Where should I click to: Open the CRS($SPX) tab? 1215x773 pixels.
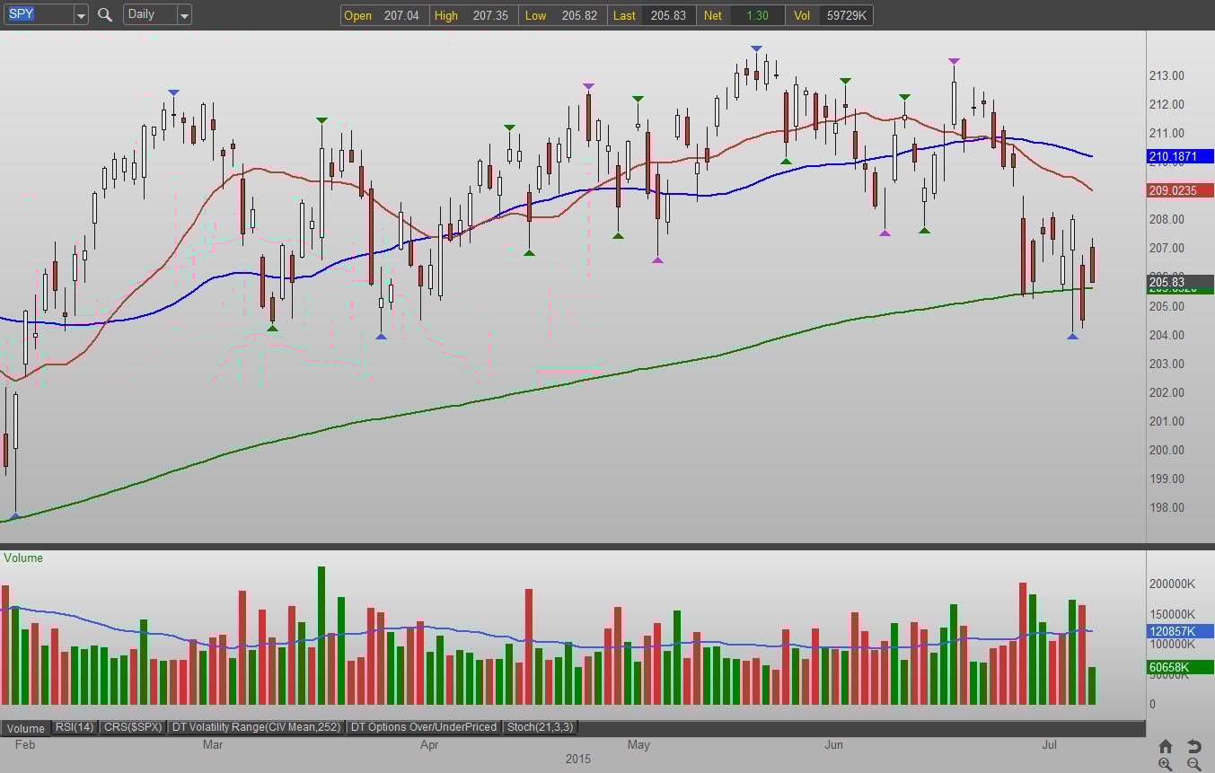click(132, 727)
